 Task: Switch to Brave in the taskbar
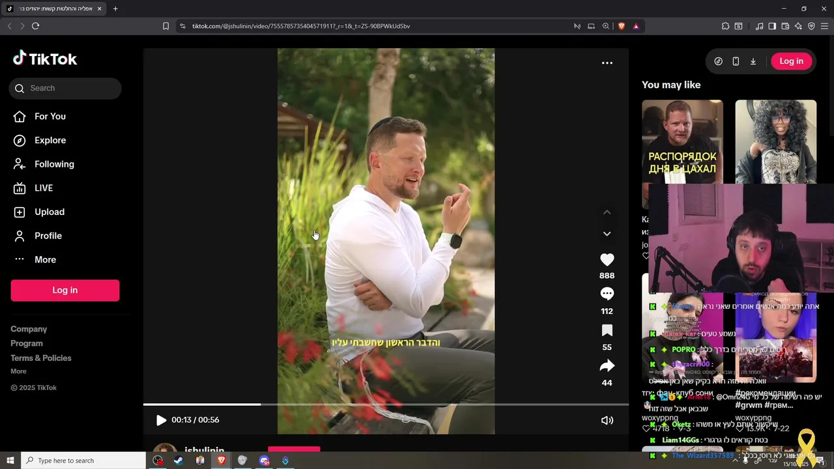(x=221, y=461)
